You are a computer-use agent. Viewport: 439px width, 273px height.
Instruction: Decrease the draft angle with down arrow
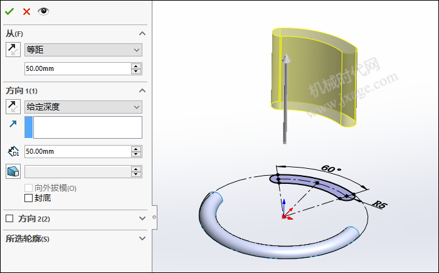[136, 174]
